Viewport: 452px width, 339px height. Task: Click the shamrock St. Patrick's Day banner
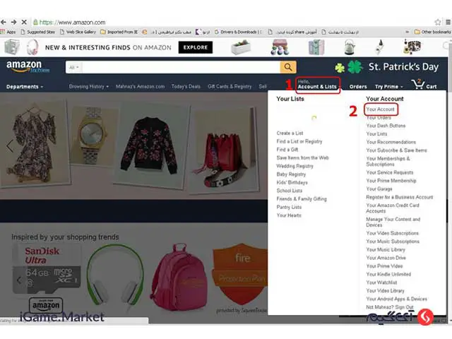pos(386,67)
